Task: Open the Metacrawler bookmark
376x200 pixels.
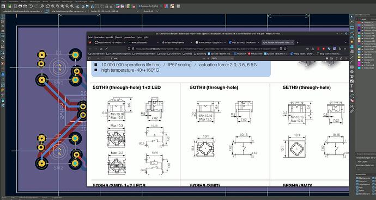Action: (x=255, y=54)
